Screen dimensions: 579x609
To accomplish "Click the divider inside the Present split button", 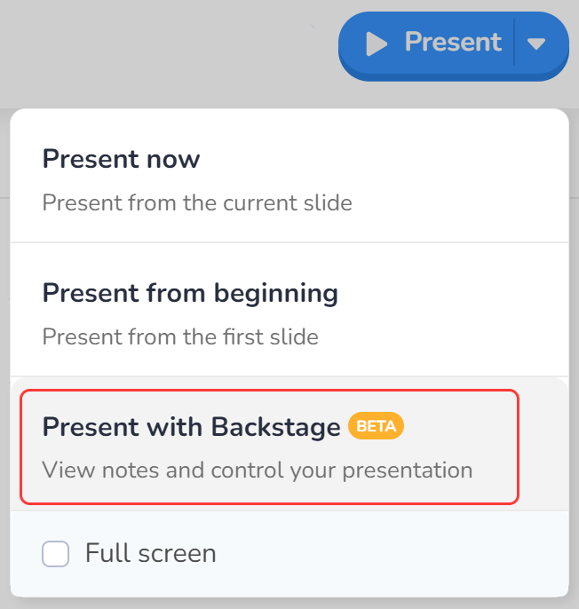I will [x=514, y=42].
